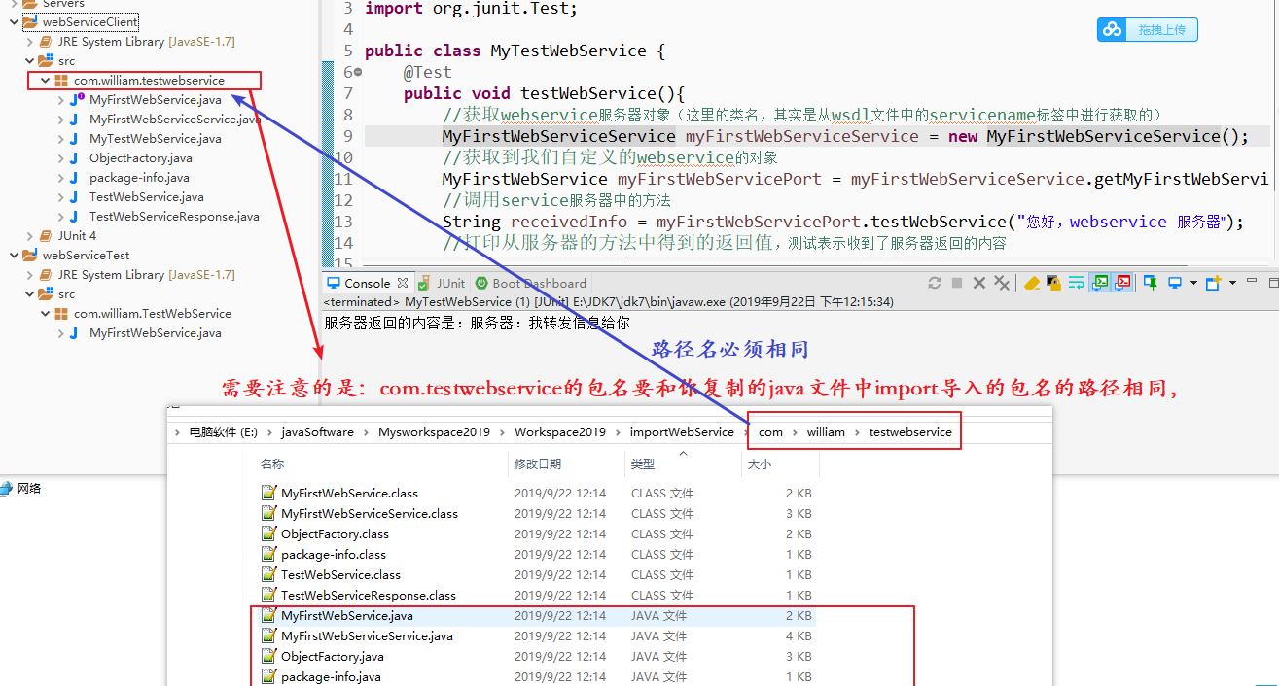The width and height of the screenshot is (1279, 686).
Task: Click code line 9 in the editor
Action: (x=817, y=136)
